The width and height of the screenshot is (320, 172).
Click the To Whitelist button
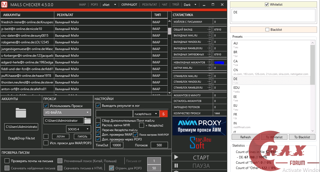(274, 137)
